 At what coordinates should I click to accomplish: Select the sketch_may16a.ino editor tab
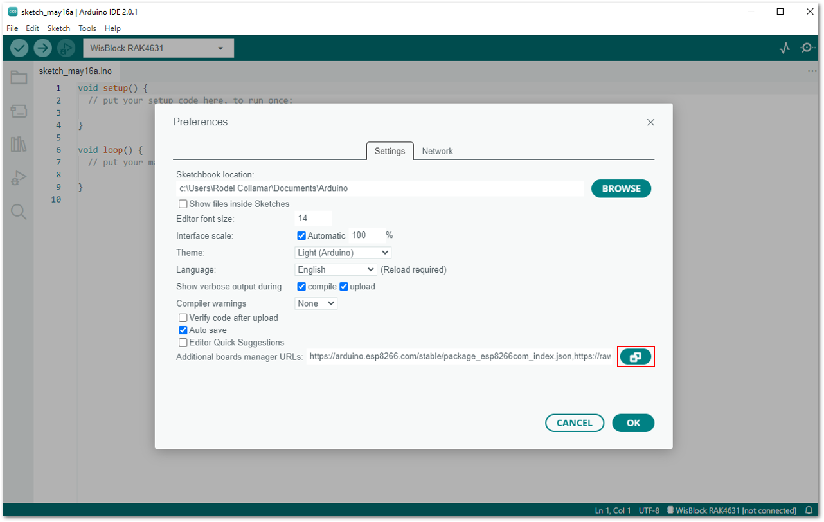[75, 71]
